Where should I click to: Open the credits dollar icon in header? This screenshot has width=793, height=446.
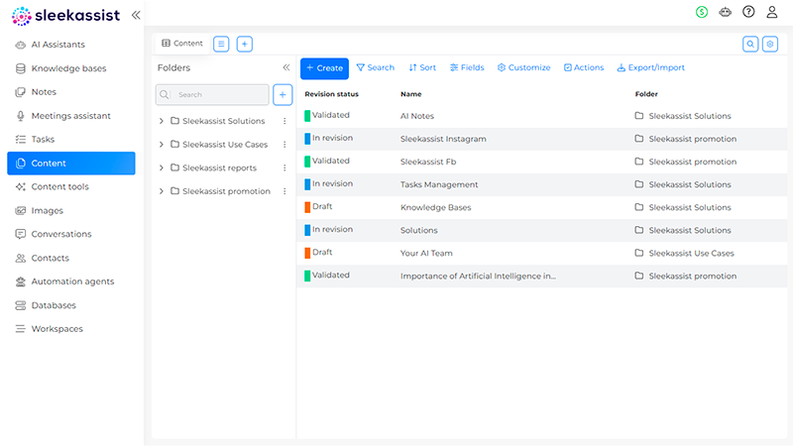coord(702,12)
